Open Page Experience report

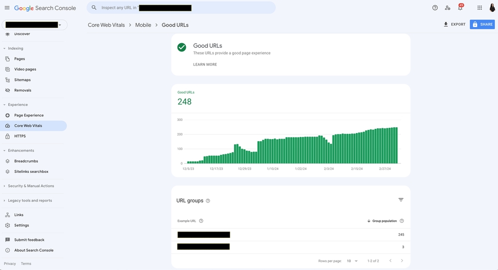click(x=29, y=115)
